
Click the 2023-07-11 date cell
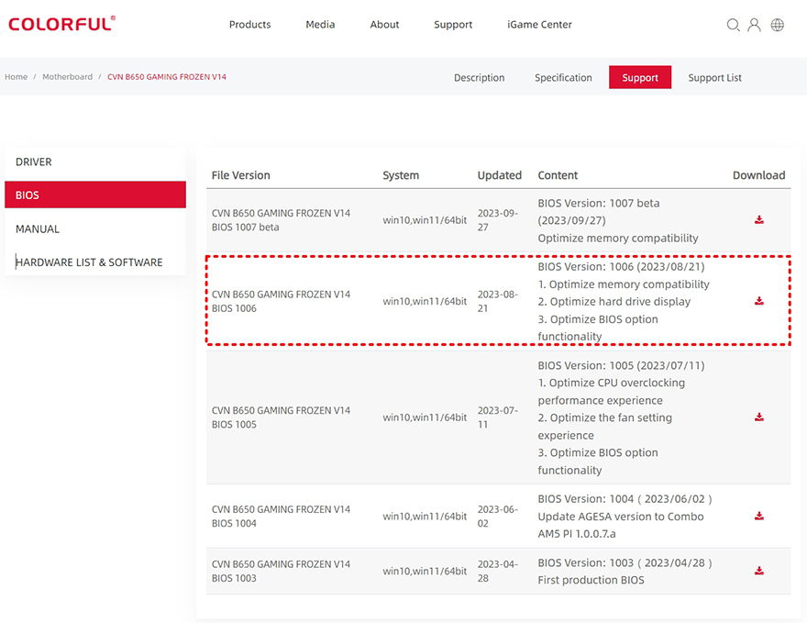point(498,417)
